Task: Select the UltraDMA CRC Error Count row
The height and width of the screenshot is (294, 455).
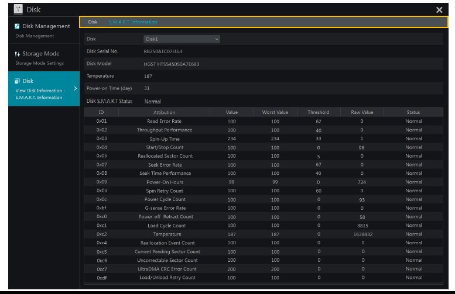Action: pos(264,269)
